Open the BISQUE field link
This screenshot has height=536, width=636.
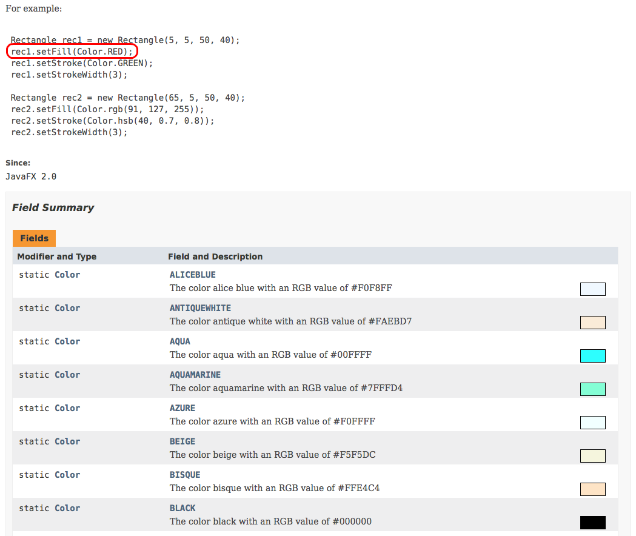coord(184,475)
